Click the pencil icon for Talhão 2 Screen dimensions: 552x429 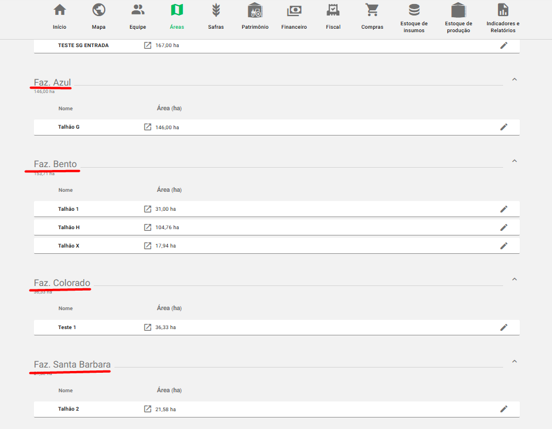[x=504, y=409]
